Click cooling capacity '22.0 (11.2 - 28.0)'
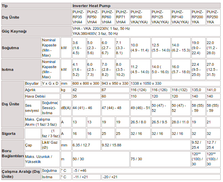Viewport: 223px width, 182px height. 213,48
